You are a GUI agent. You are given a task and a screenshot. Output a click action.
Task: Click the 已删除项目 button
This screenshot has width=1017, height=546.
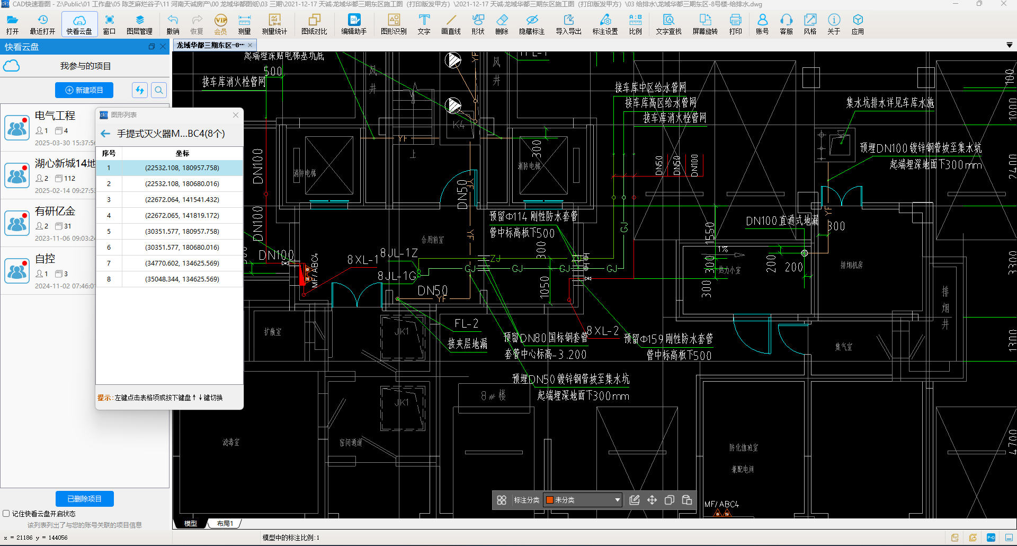[85, 499]
